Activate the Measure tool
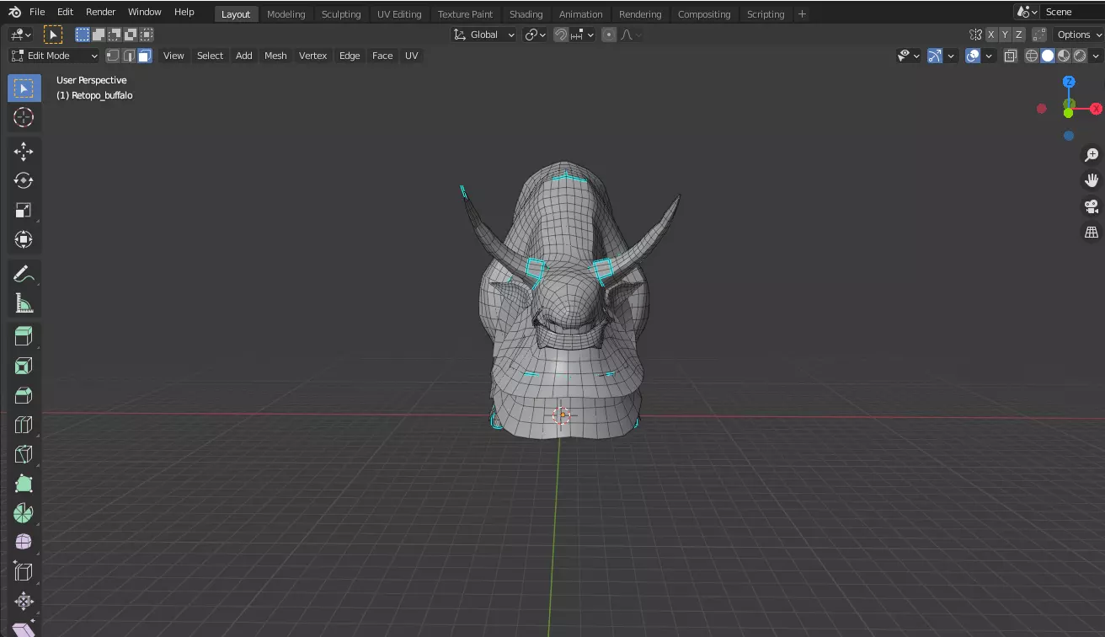 [24, 303]
